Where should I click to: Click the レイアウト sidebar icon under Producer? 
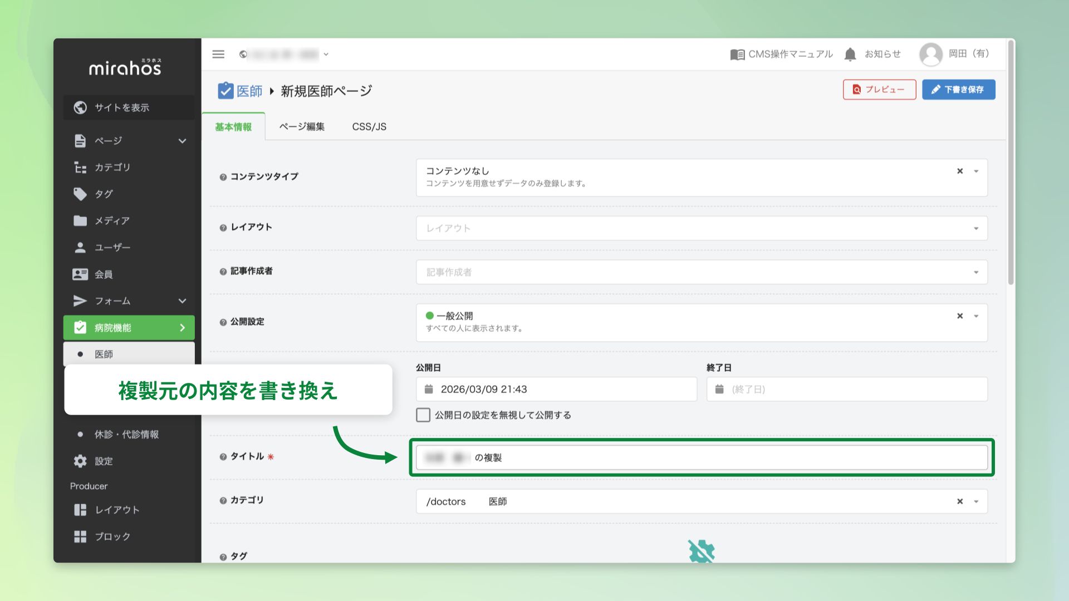tap(80, 510)
